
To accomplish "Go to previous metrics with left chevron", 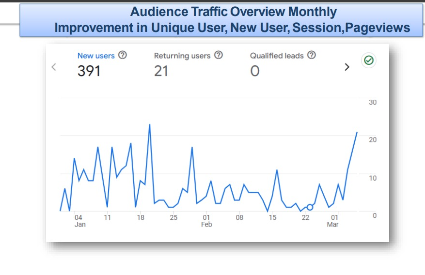I will click(54, 67).
